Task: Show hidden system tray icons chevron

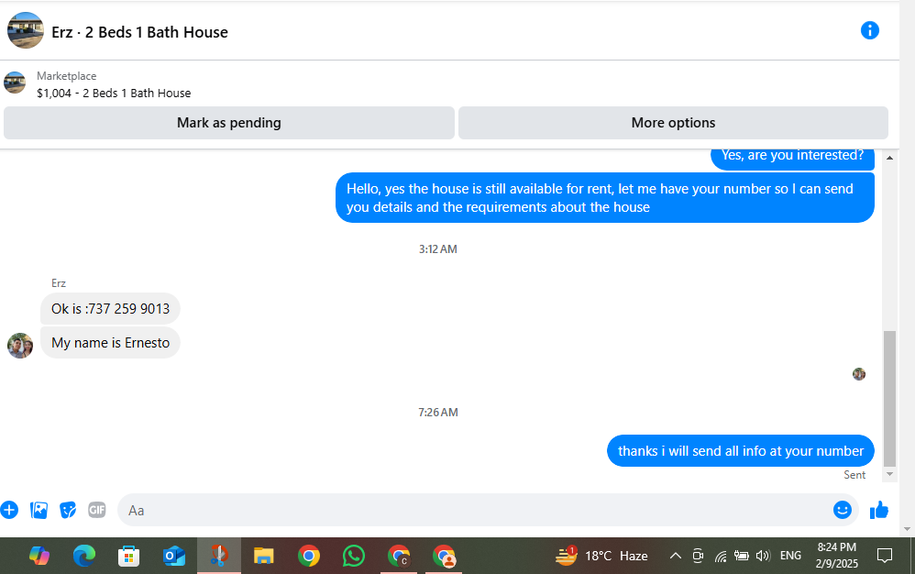Action: [x=675, y=556]
